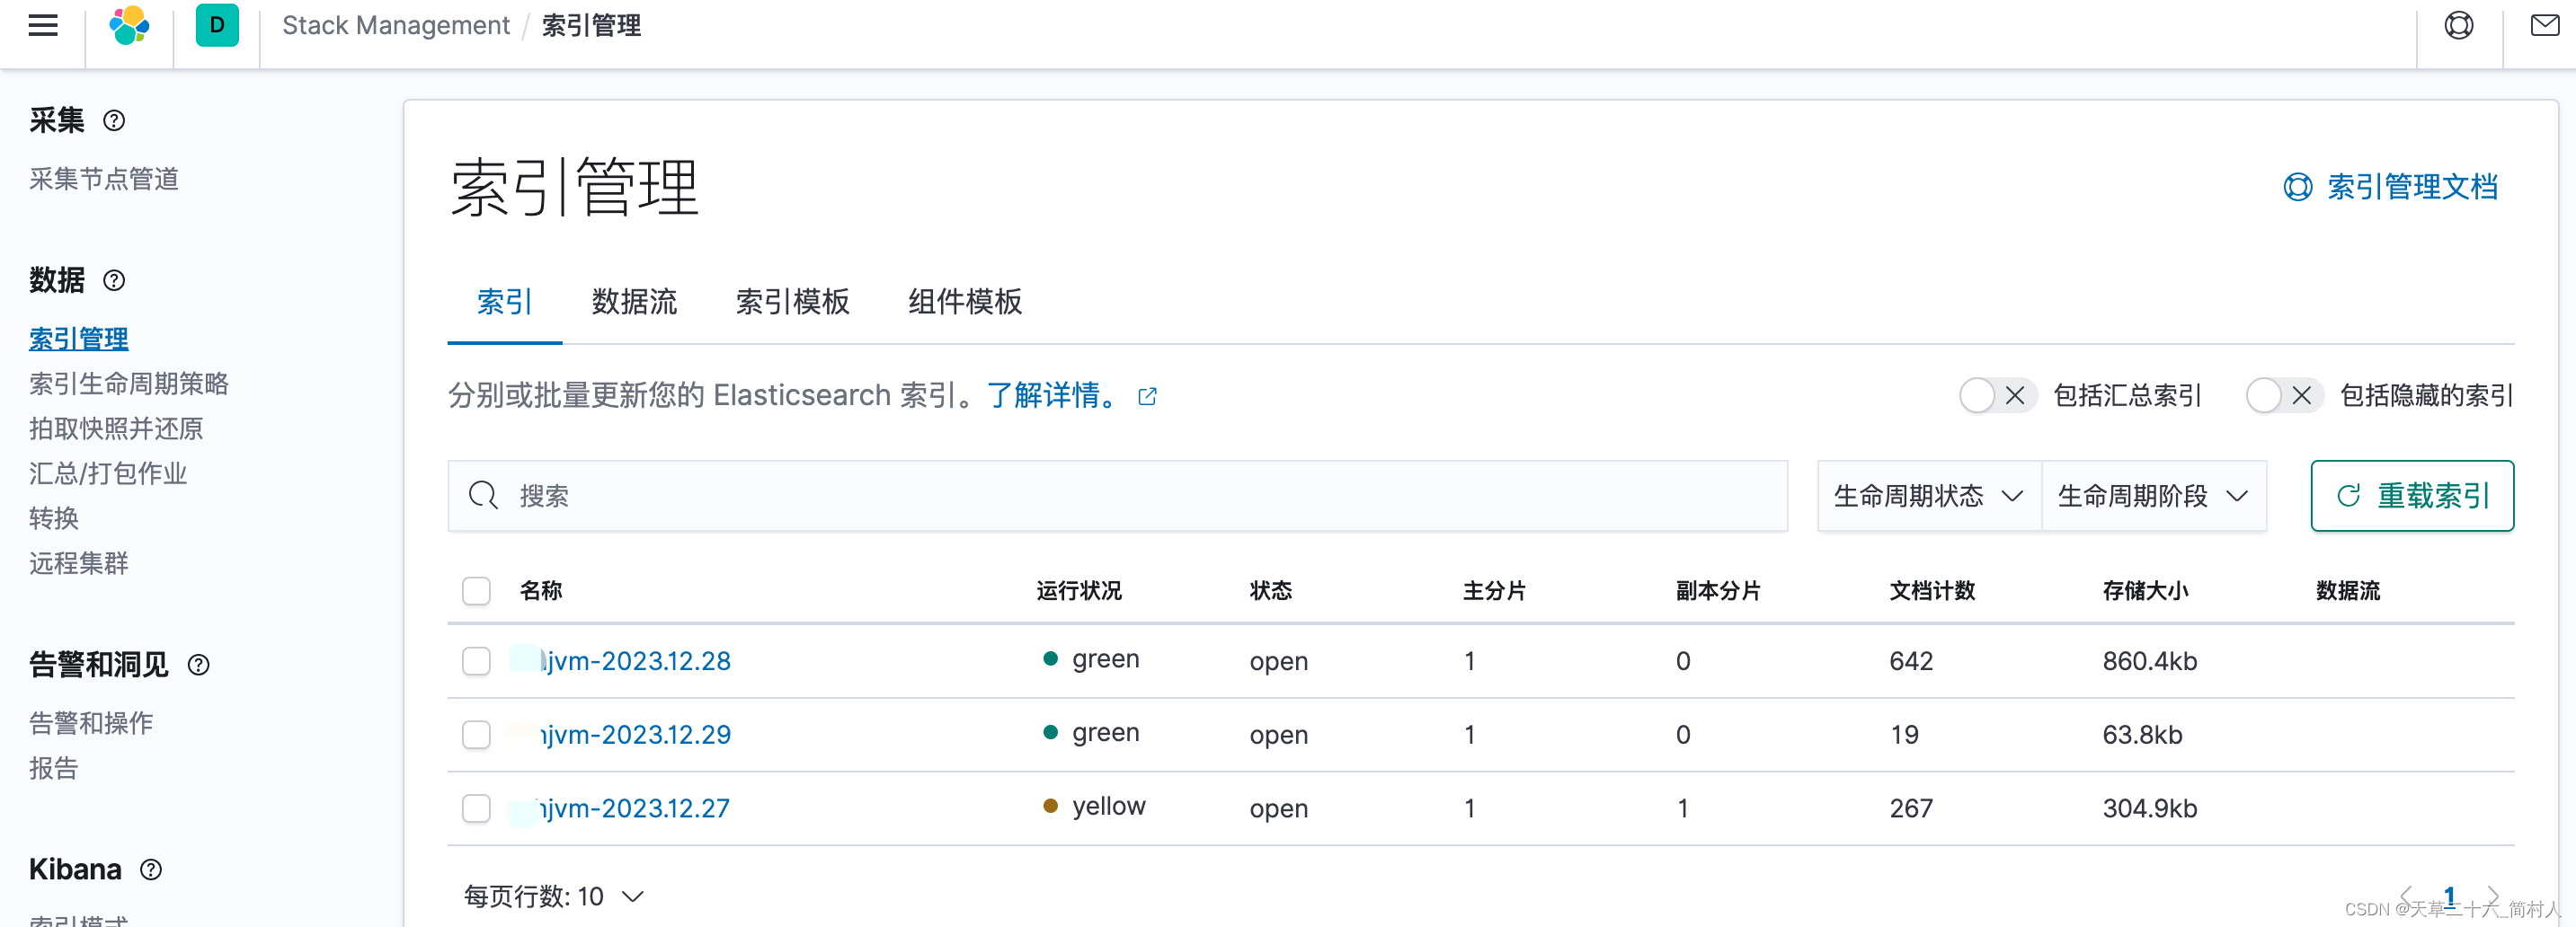Click help icon next to 采集
This screenshot has height=927, width=2576.
(x=115, y=121)
